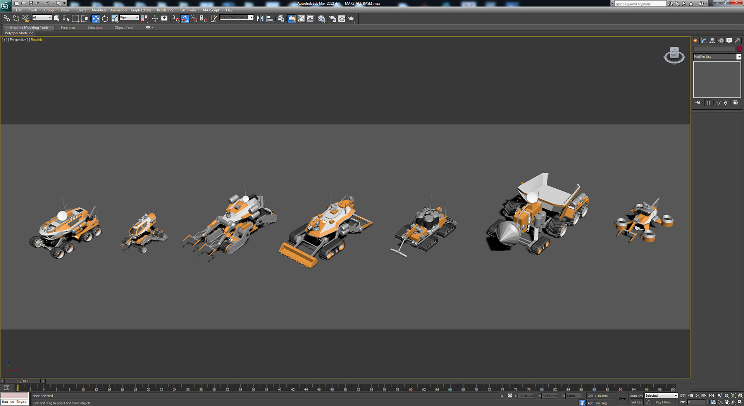Switch to the Modify panel tab
This screenshot has height=406, width=744.
click(704, 40)
